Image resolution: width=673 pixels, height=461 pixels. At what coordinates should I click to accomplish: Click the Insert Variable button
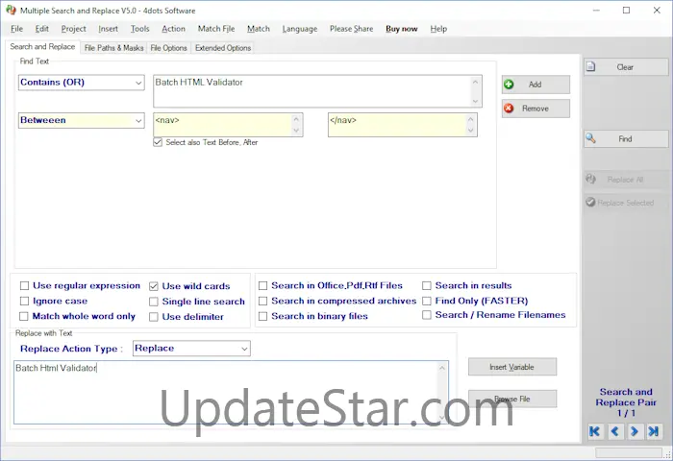512,367
